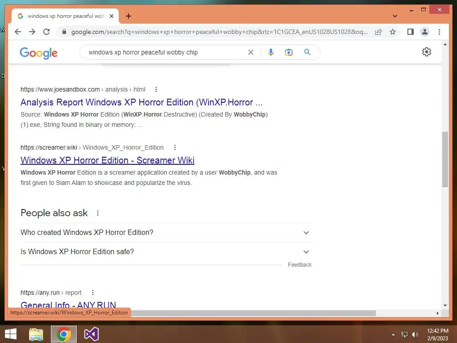Image resolution: width=457 pixels, height=343 pixels.
Task: Focus the Google search input field
Action: pos(166,52)
